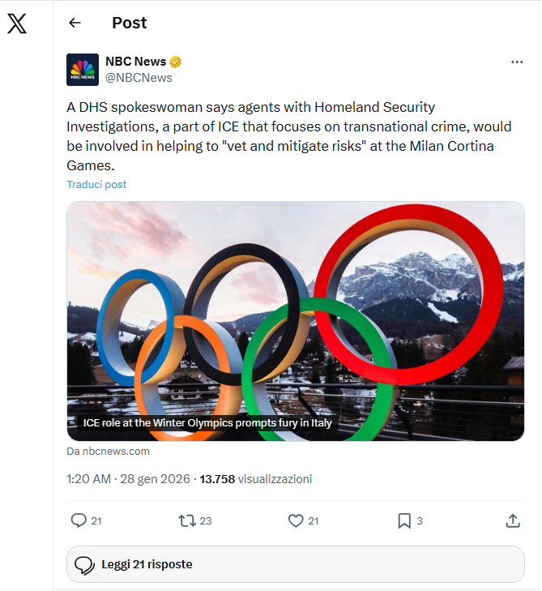Viewport: 542px width, 591px height.
Task: Click the 'Da nbcnews.com' source link
Action: 108,452
